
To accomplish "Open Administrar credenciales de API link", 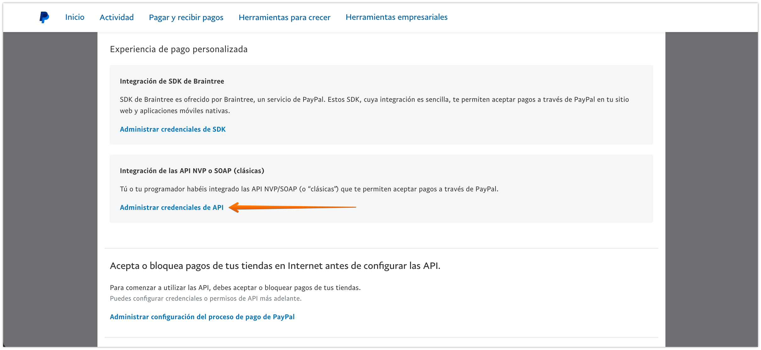I will (172, 207).
